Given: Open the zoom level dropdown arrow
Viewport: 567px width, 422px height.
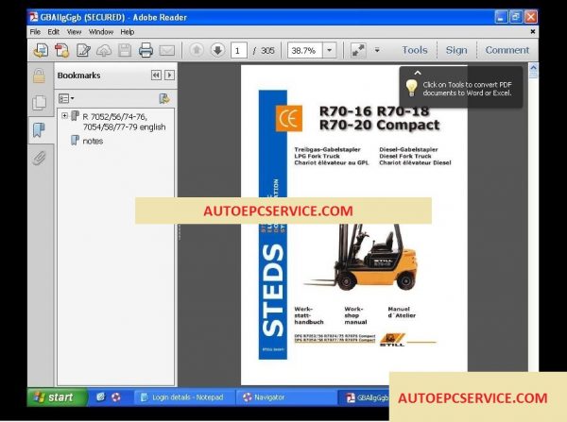Looking at the screenshot, I should (330, 50).
